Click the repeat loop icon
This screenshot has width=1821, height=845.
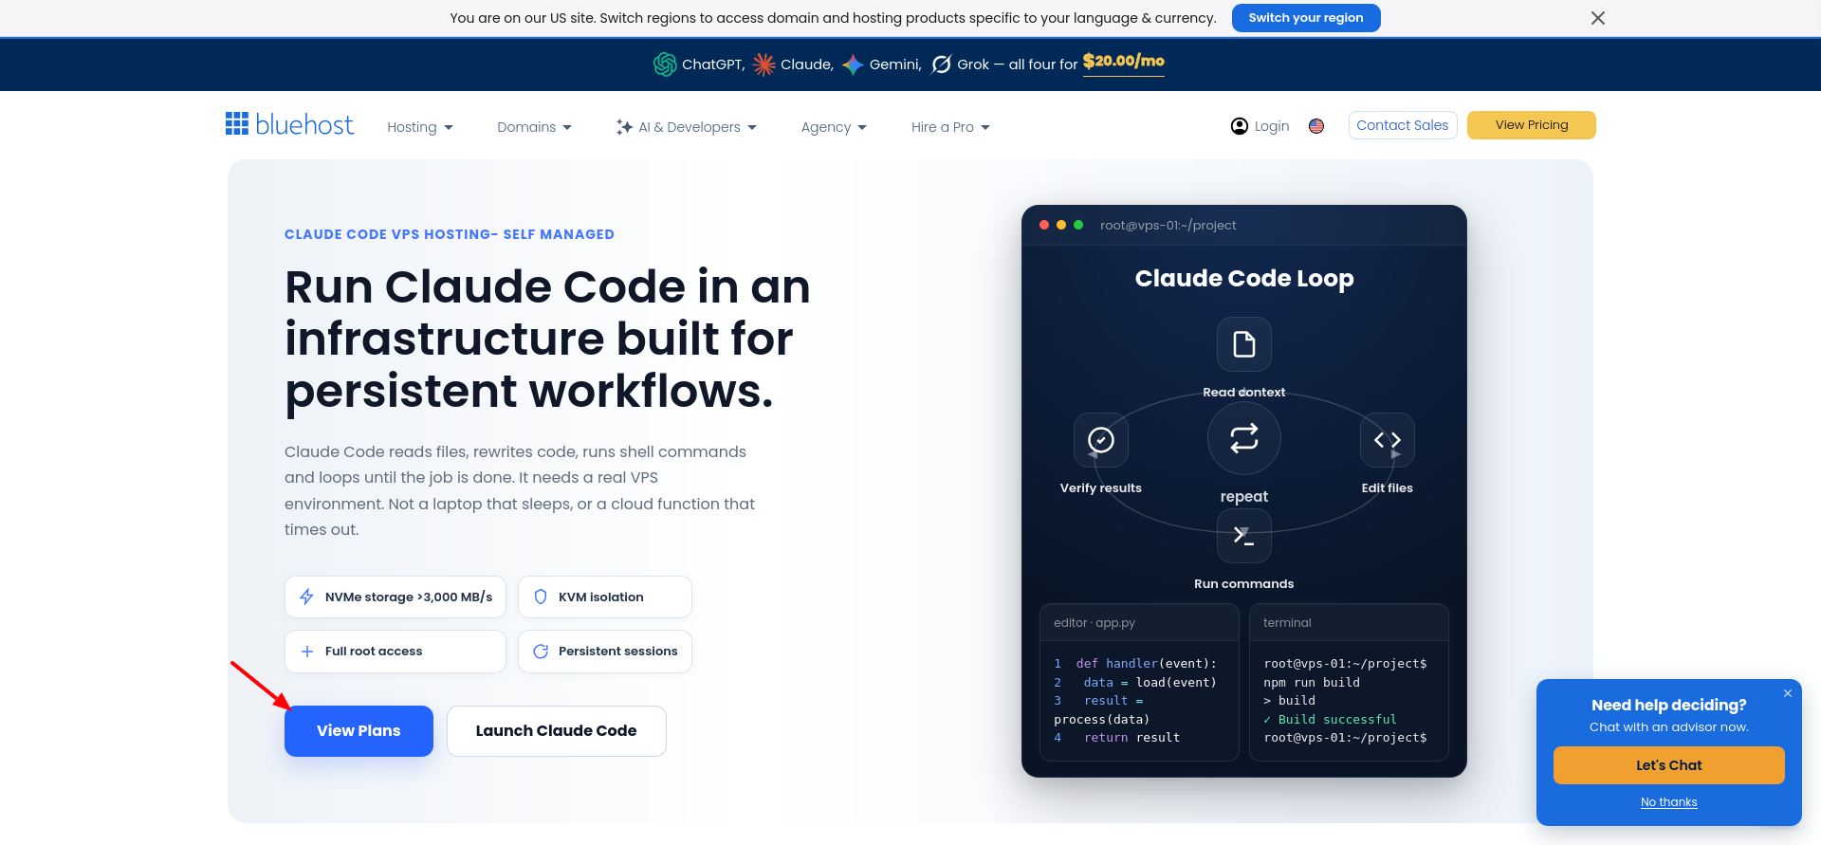click(x=1244, y=438)
